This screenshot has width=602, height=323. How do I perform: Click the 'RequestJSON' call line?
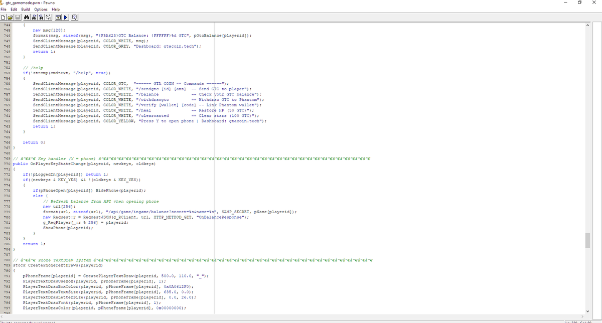(x=146, y=217)
